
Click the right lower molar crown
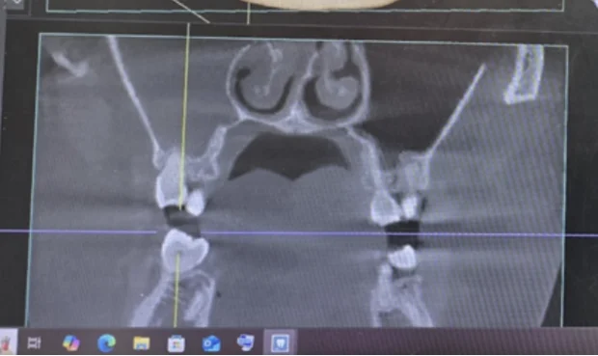pyautogui.click(x=401, y=257)
